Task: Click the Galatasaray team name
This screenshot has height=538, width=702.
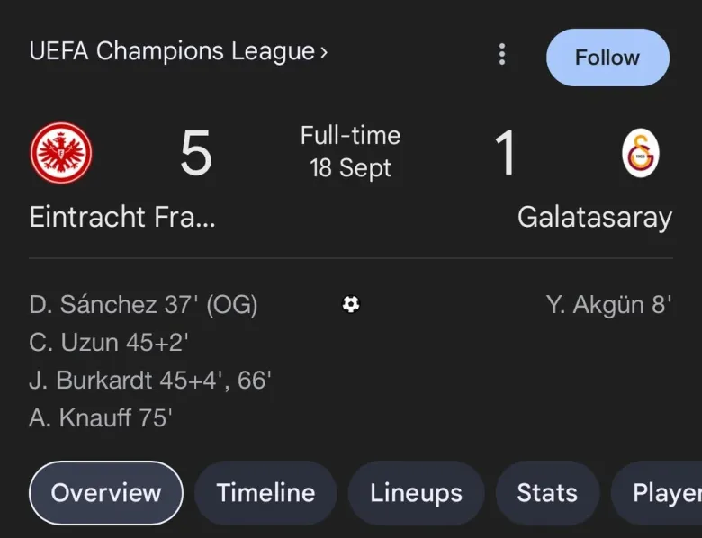Action: pos(594,218)
